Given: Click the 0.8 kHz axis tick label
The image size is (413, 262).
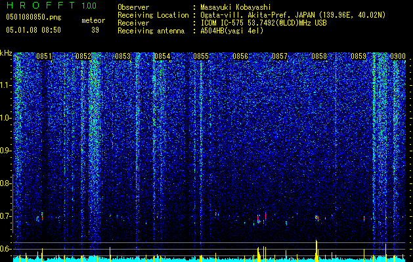Looking at the screenshot, I should click(6, 183).
